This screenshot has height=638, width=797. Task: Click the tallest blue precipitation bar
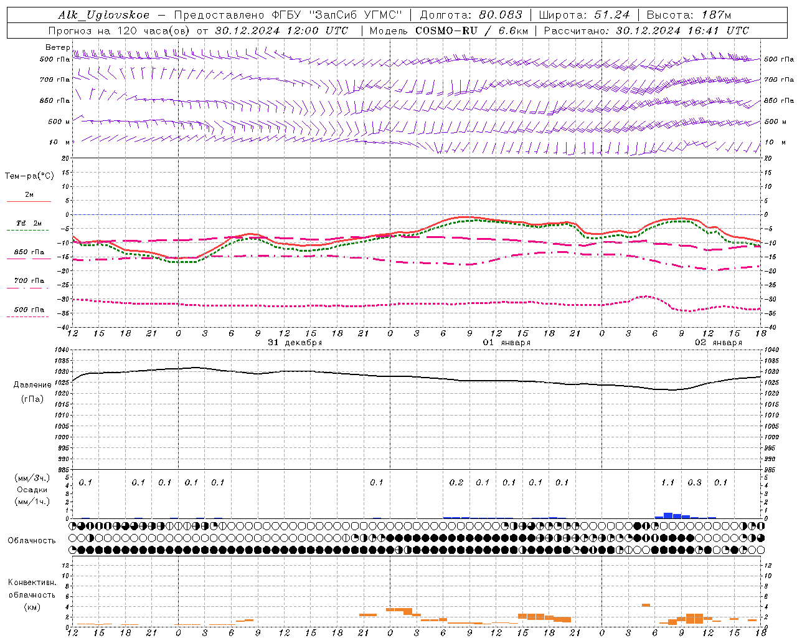668,515
